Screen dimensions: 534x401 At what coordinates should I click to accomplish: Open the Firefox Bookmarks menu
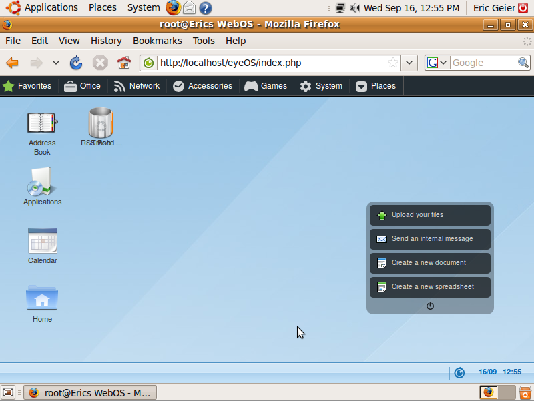(x=158, y=41)
